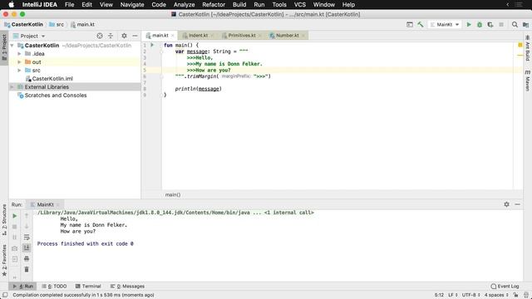Click the main() breadcrumb below the editor
532x299 pixels.
pyautogui.click(x=173, y=194)
